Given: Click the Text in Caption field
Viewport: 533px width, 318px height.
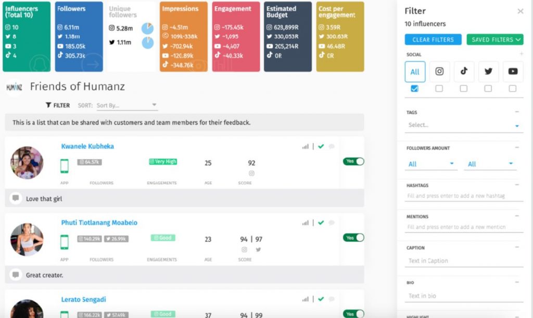Looking at the screenshot, I should point(464,261).
